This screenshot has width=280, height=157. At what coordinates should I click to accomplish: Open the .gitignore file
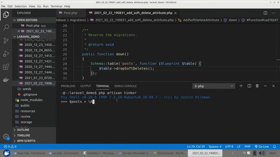click(30, 94)
